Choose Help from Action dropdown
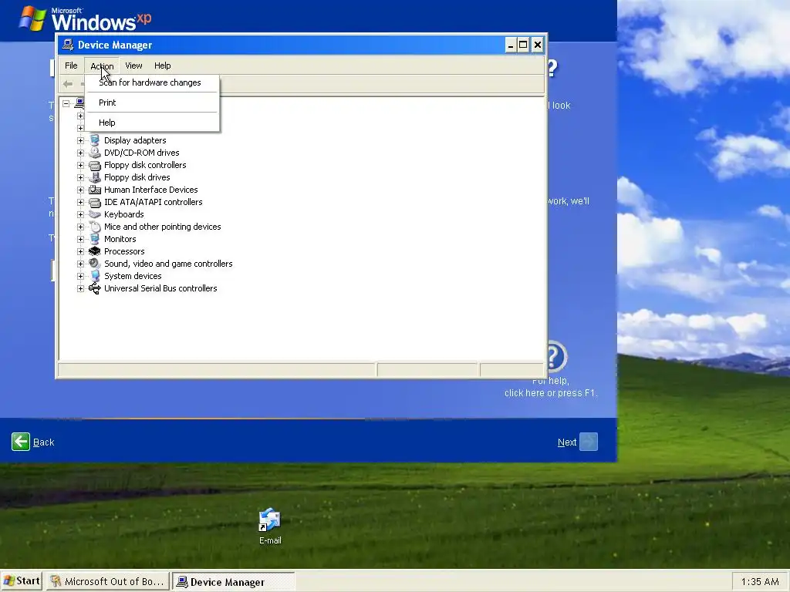 (x=152, y=123)
